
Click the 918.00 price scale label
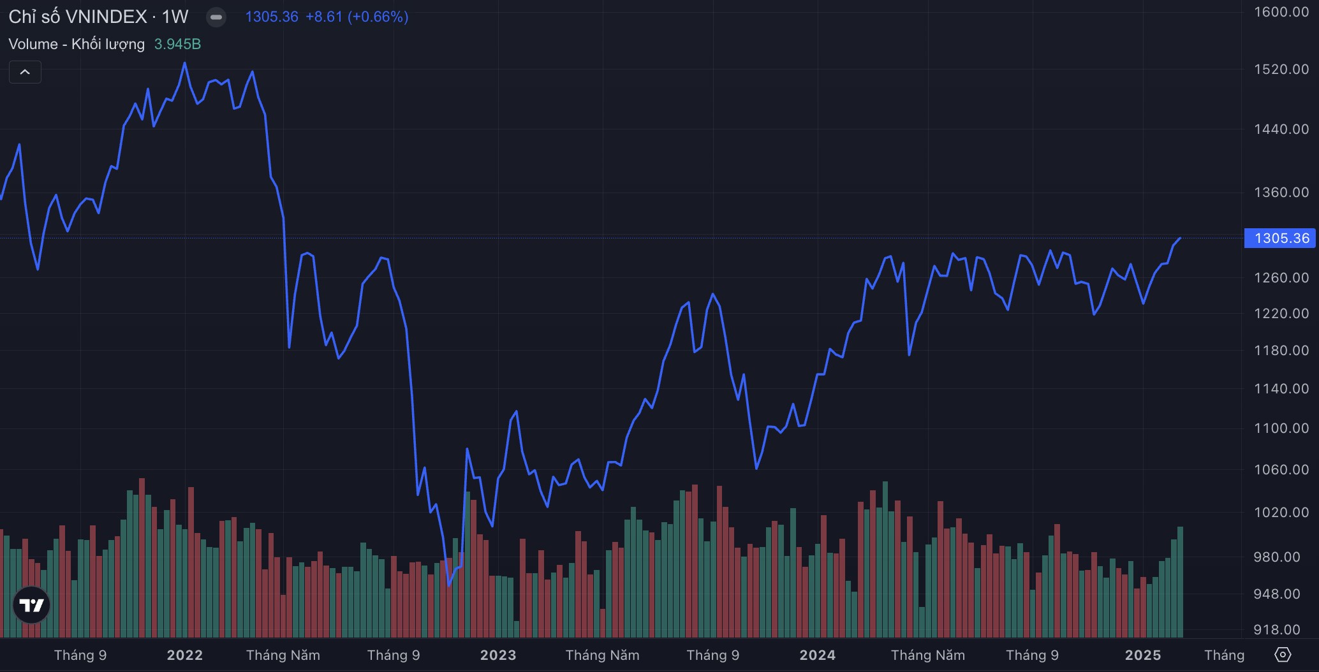coord(1276,630)
